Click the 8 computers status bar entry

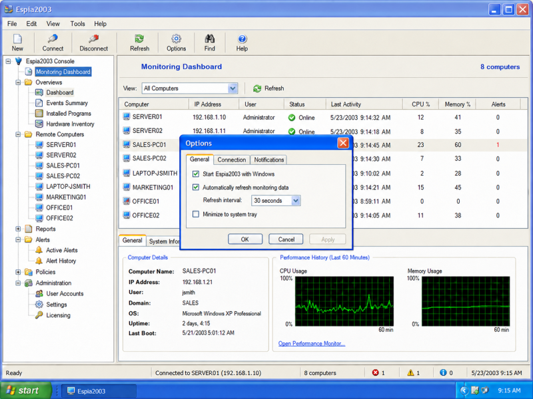click(320, 372)
